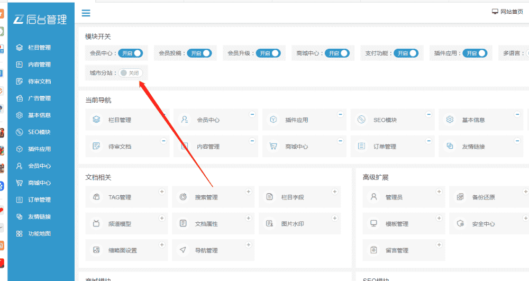Enable the 城市分站 switch
Image resolution: width=529 pixels, height=281 pixels.
[130, 73]
